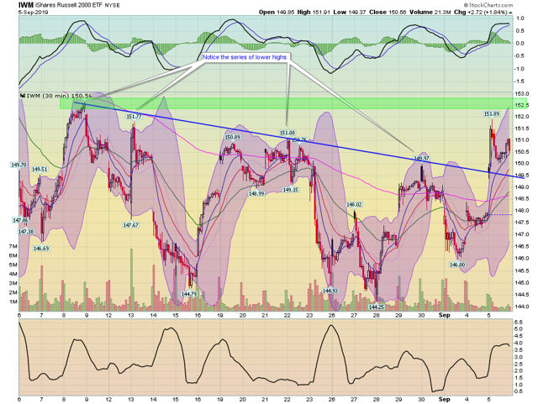Click the 153.0 price axis label
Image resolution: width=538 pixels, height=404 pixels.
click(x=521, y=93)
